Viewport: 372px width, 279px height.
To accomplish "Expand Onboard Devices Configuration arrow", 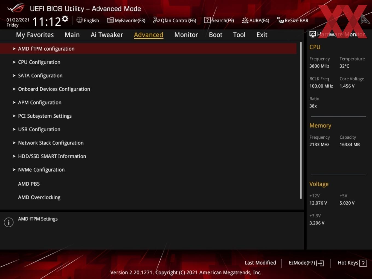I will [14, 89].
